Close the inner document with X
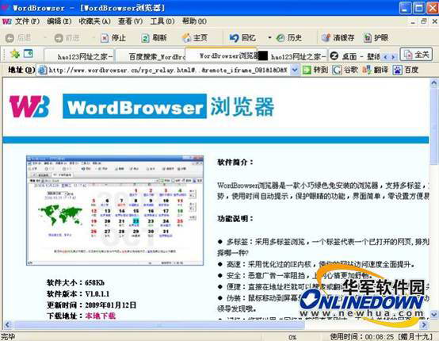The height and width of the screenshot is (341, 439). pyautogui.click(x=434, y=21)
